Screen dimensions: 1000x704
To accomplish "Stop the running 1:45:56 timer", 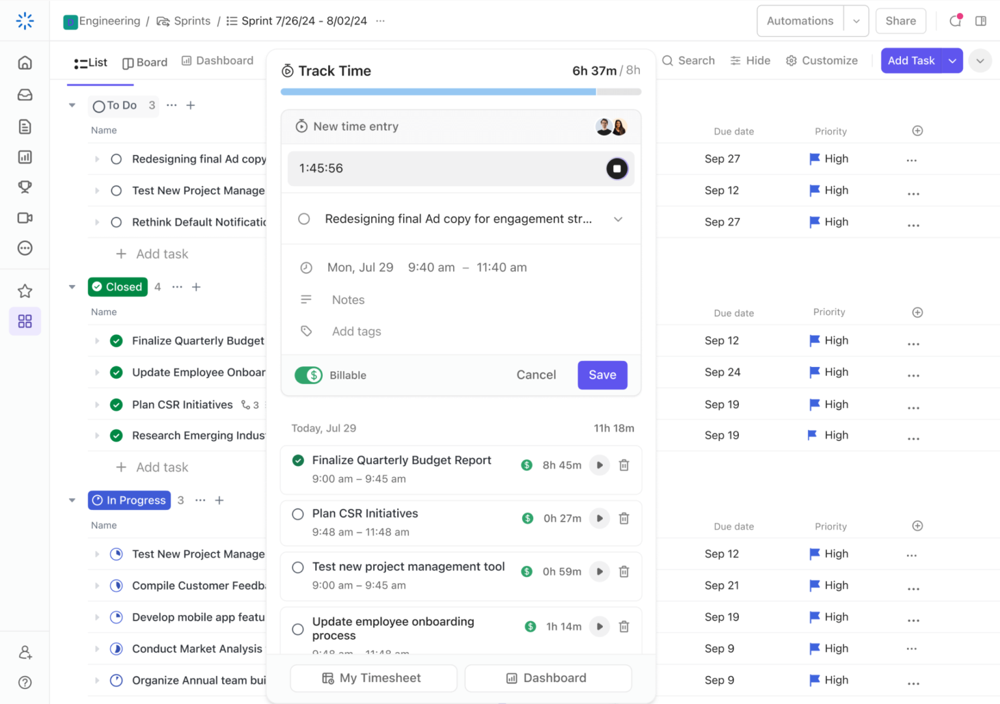I will point(616,169).
